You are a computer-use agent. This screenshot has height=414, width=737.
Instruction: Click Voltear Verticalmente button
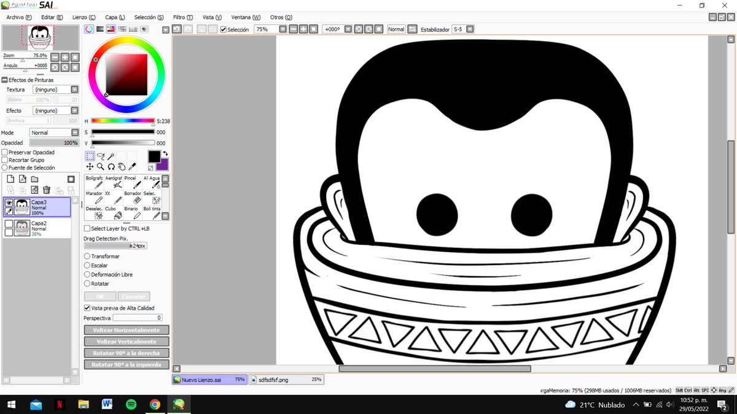[x=127, y=342]
